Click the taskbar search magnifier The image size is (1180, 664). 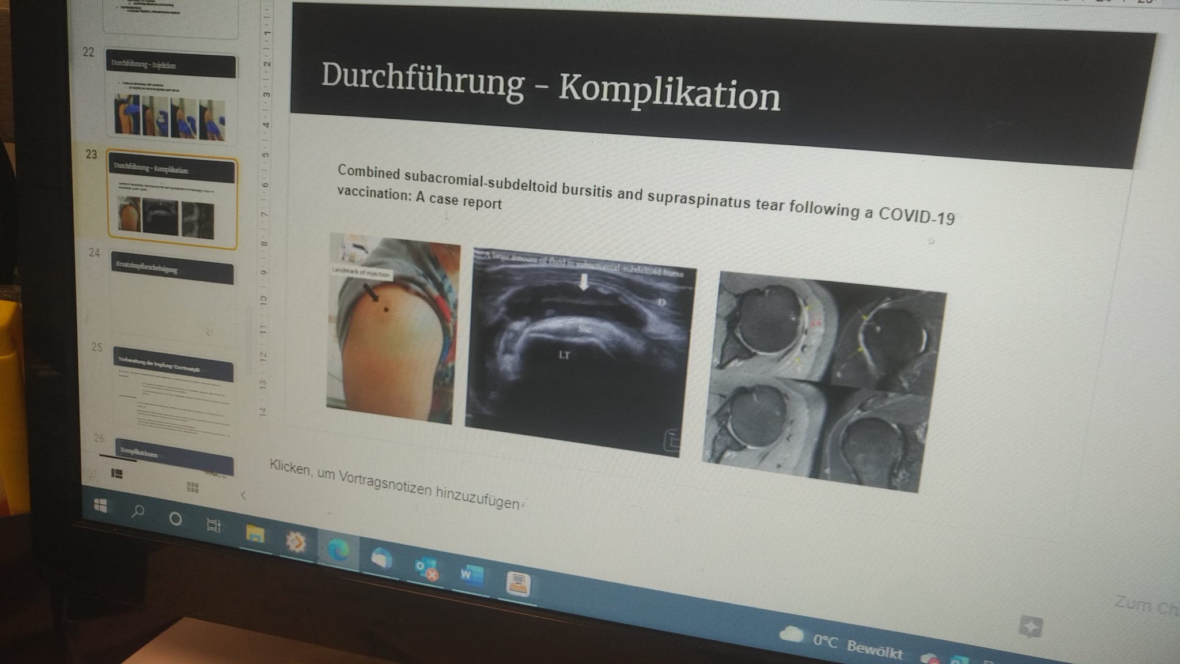click(138, 511)
